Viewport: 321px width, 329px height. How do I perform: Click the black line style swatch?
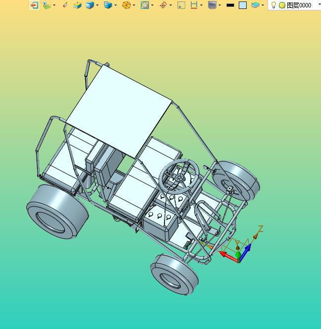pos(230,5)
